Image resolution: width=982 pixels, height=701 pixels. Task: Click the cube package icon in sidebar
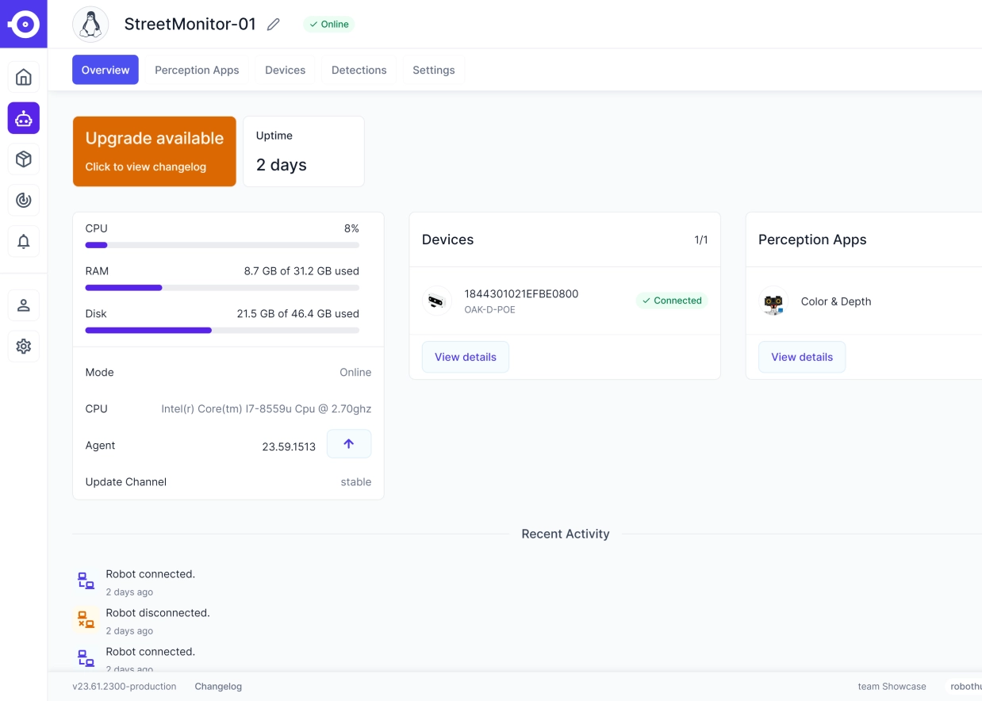point(24,159)
